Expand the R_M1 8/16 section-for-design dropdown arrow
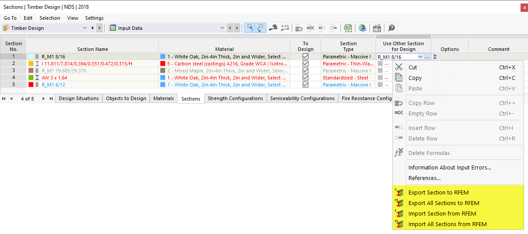 pyautogui.click(x=421, y=57)
